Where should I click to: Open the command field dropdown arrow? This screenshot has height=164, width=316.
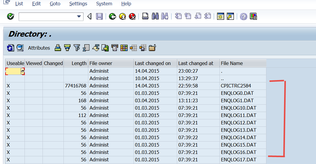79,17
